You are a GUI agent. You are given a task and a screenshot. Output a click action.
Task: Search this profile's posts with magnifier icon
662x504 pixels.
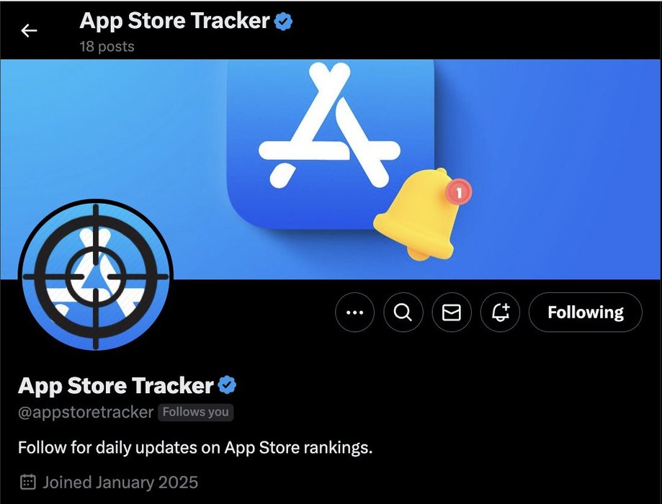tap(403, 312)
